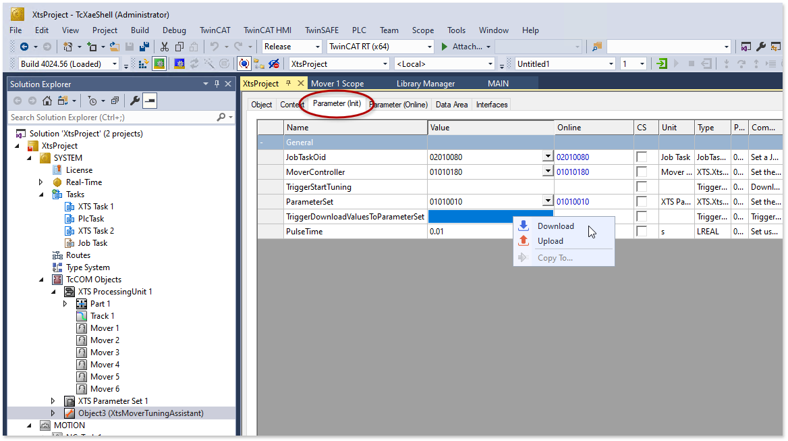The width and height of the screenshot is (788, 441).
Task: Click the Home icon in Solution Explorer
Action: tap(47, 101)
